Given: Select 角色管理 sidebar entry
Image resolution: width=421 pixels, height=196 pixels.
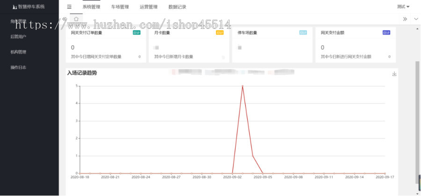Looking at the screenshot, I should [18, 21].
